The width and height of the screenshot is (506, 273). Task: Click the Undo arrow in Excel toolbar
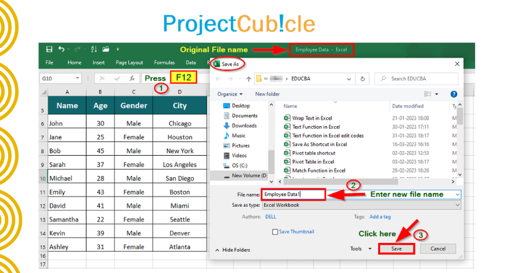pos(61,49)
